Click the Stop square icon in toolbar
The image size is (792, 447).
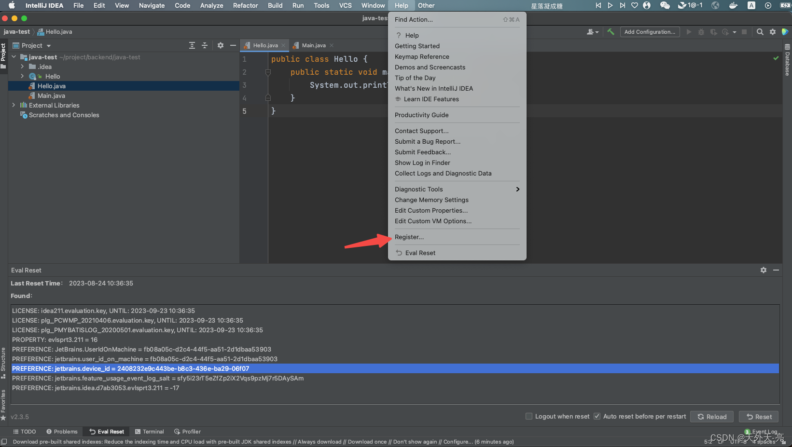744,32
